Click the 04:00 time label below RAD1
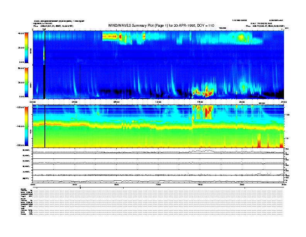Viewport: 306px width, 237px height. tap(75, 102)
